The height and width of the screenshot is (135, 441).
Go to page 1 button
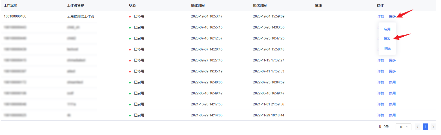coord(426,127)
